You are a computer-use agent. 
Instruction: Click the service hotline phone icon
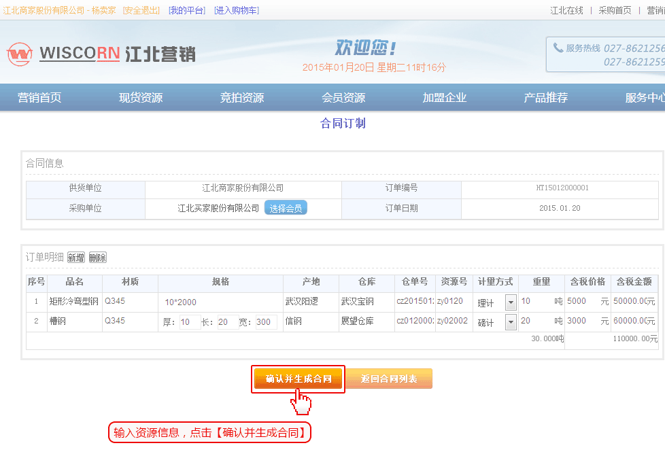tap(558, 48)
